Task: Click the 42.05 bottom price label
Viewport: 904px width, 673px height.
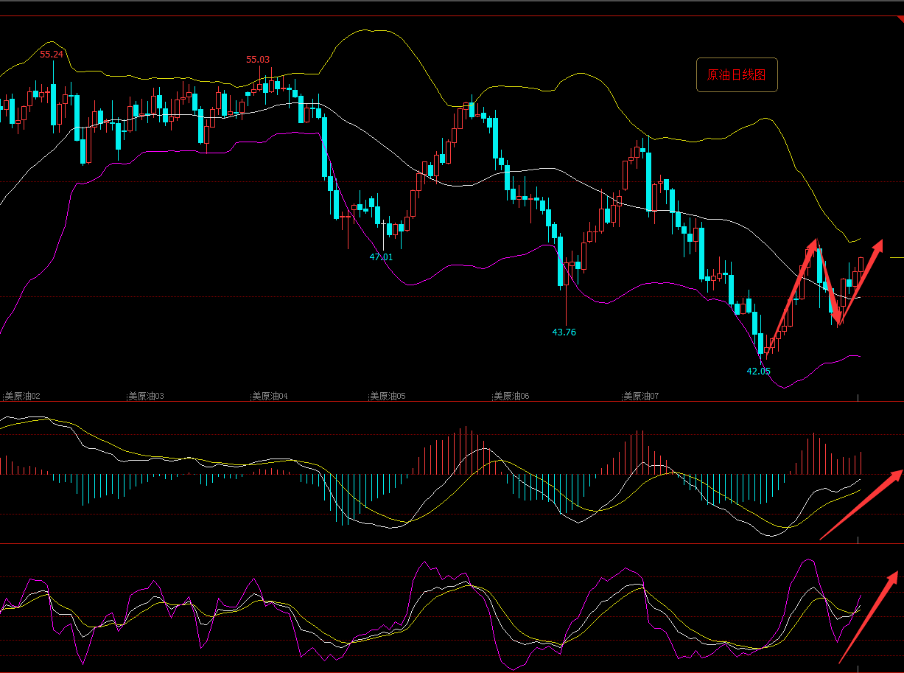Action: [x=758, y=372]
